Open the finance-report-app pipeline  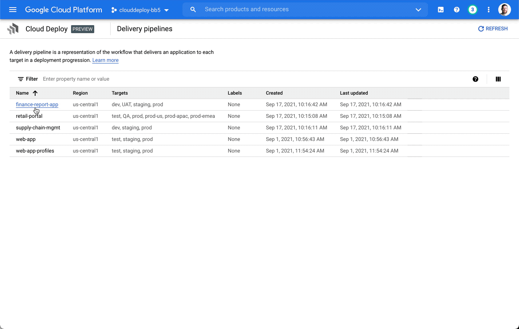point(37,105)
